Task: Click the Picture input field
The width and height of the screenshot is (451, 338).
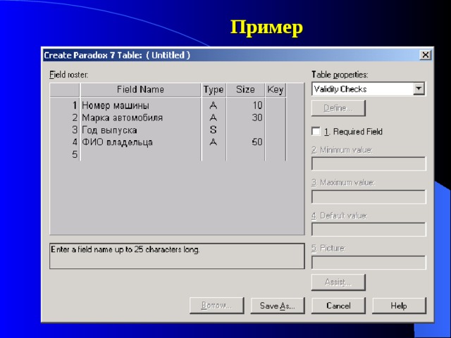Action: (x=369, y=262)
